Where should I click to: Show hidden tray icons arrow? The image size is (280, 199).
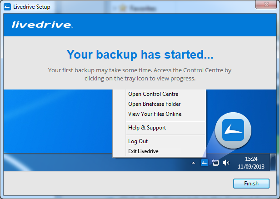pos(193,163)
